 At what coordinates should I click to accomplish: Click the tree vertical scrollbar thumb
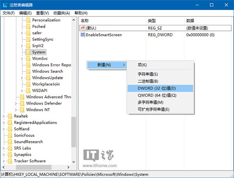(x=74, y=132)
